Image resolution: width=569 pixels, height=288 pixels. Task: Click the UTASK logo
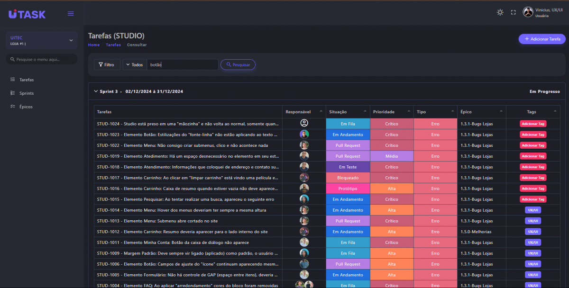[x=27, y=14]
